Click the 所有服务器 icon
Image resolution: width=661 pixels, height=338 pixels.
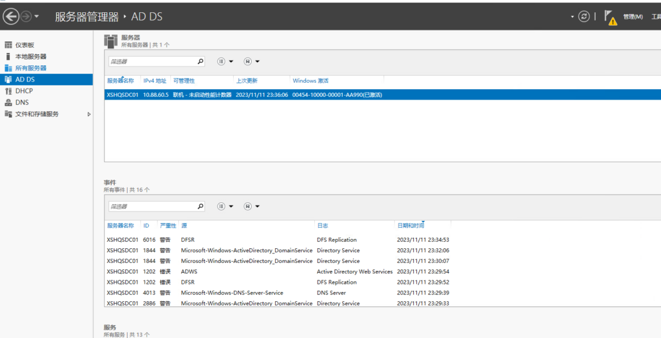pyautogui.click(x=8, y=68)
